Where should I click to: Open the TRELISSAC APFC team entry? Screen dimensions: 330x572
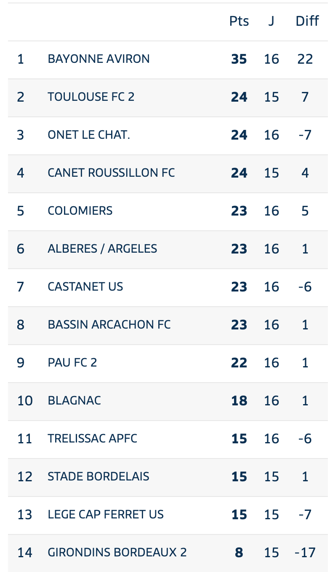point(93,439)
